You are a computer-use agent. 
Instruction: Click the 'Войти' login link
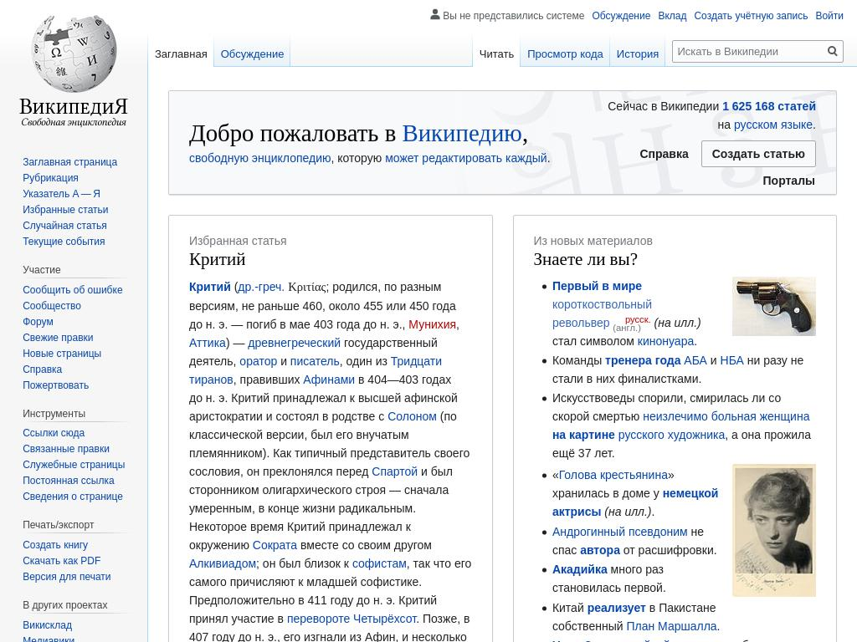[x=829, y=16]
